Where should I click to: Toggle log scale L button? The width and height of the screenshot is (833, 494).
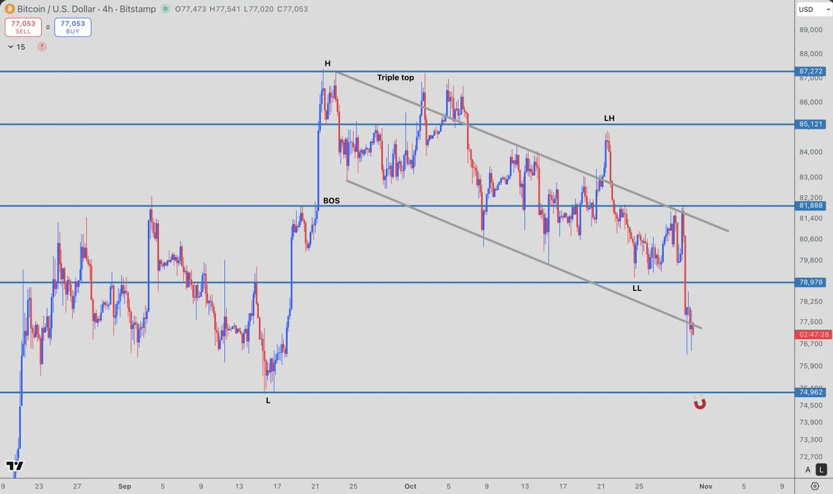tap(821, 469)
